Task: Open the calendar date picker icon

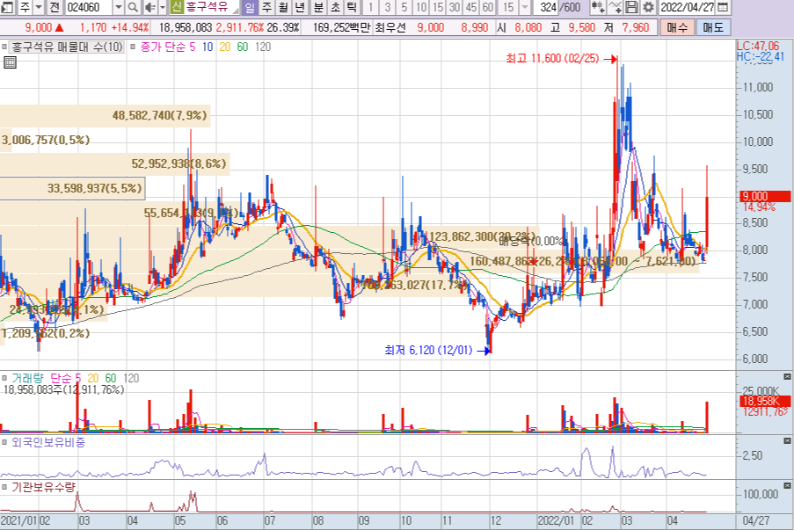Action: pos(723,7)
